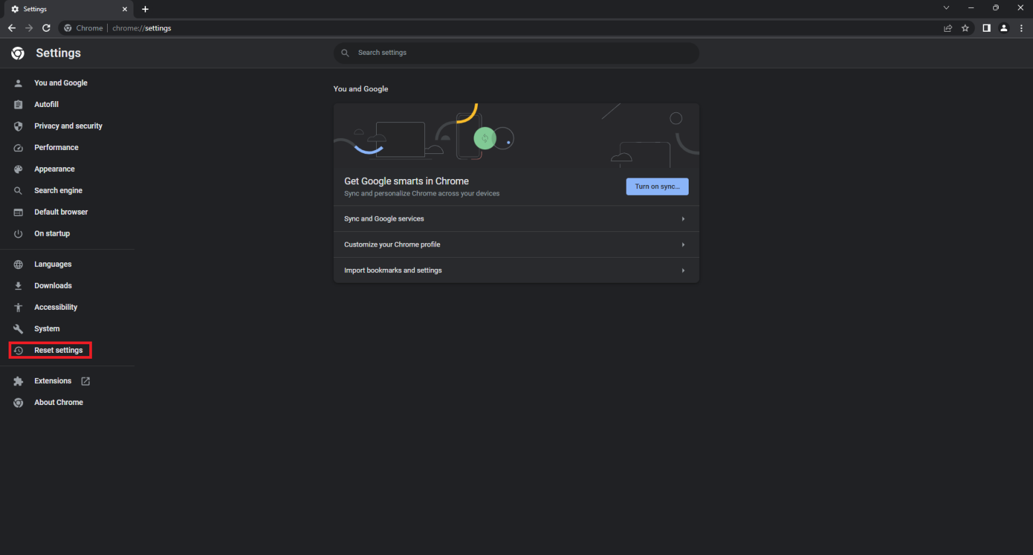Click the Search settings field
This screenshot has height=555, width=1033.
pyautogui.click(x=516, y=53)
